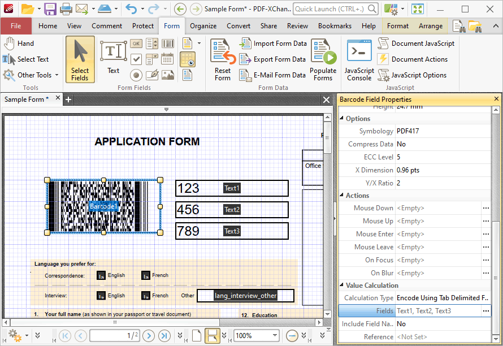Jump to the last page
Viewport: 503px width, 346px height.
tap(164, 336)
